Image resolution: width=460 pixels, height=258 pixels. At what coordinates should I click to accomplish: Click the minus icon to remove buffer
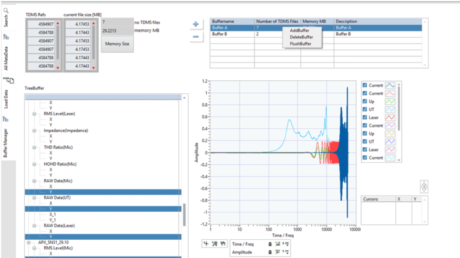(x=196, y=36)
